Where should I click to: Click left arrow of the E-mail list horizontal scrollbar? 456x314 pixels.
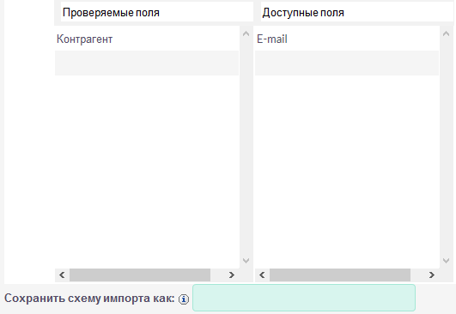tap(262, 275)
